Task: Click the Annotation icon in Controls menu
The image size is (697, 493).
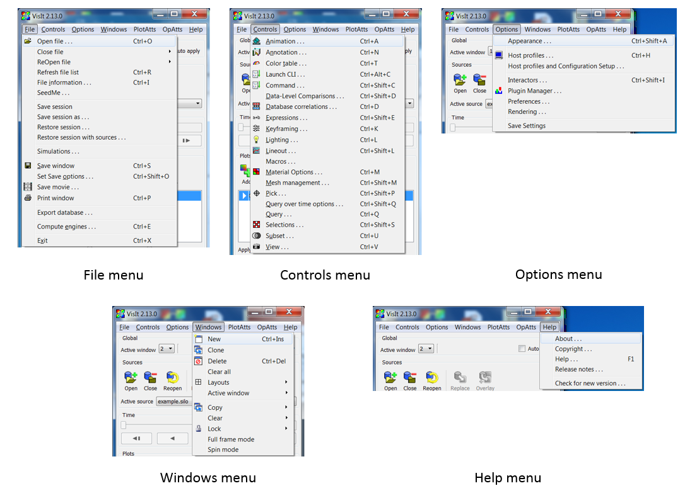Action: click(257, 52)
